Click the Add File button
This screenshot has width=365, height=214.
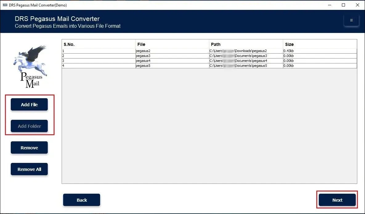click(29, 104)
